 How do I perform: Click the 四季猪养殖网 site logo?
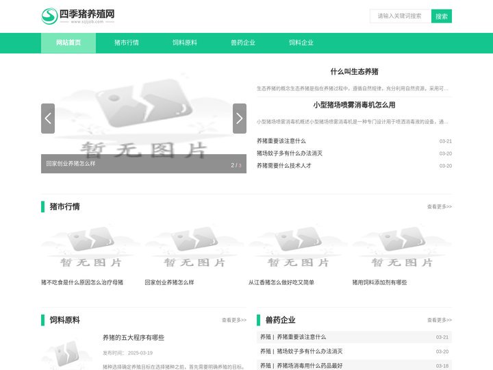[78, 16]
